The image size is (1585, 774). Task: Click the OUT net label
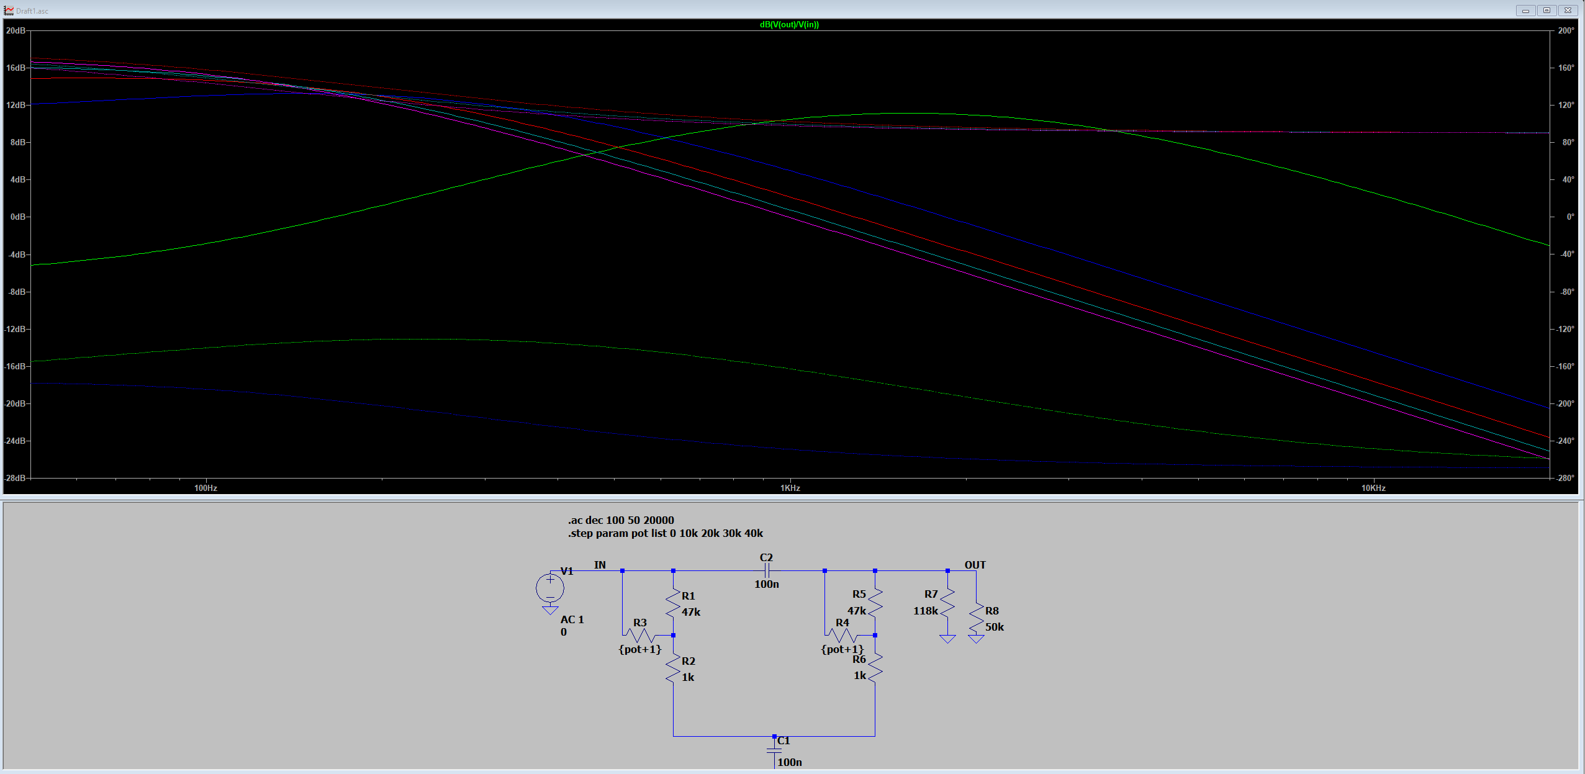(975, 565)
